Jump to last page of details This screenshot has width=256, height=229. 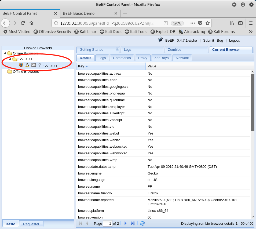point(133,223)
